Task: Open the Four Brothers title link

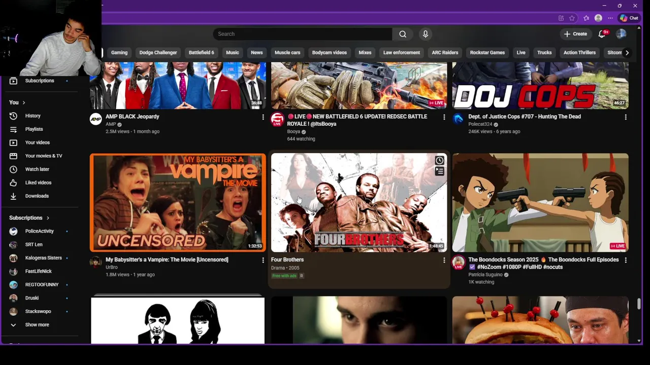Action: coord(287,260)
